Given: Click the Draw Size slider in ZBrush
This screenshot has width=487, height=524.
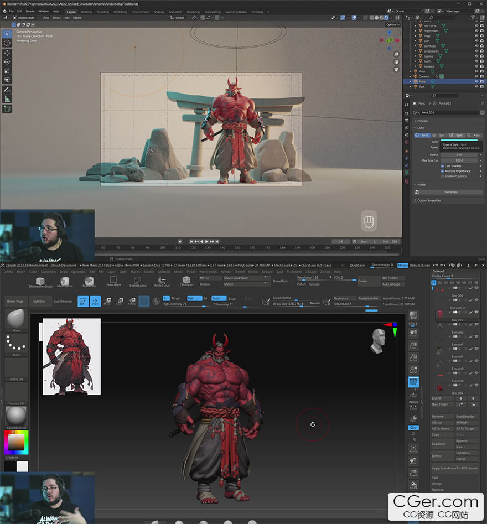Looking at the screenshot, I should tap(297, 304).
